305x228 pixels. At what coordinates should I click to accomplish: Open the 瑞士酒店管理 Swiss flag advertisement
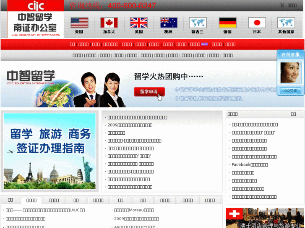[x=265, y=218]
